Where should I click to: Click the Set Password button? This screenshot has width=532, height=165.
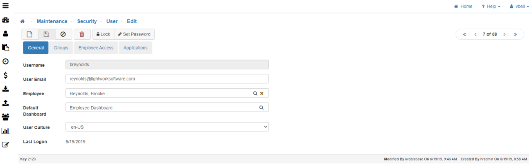pos(134,34)
